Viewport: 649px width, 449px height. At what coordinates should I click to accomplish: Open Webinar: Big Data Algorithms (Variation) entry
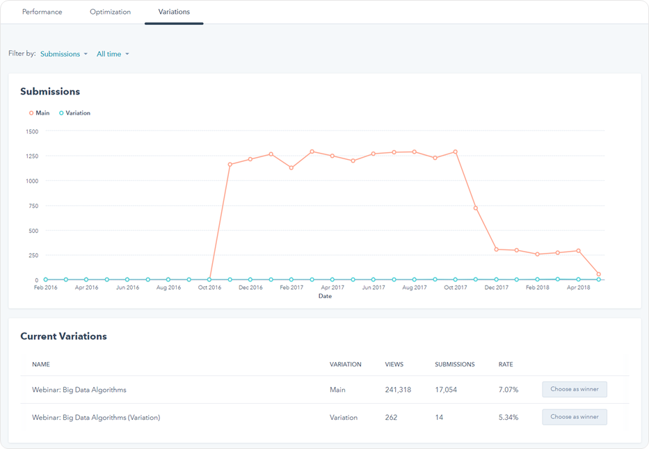pyautogui.click(x=96, y=418)
